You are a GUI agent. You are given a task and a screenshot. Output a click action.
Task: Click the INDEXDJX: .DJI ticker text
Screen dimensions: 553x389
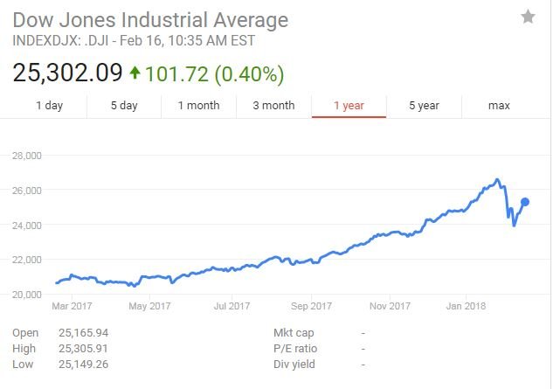(60, 40)
